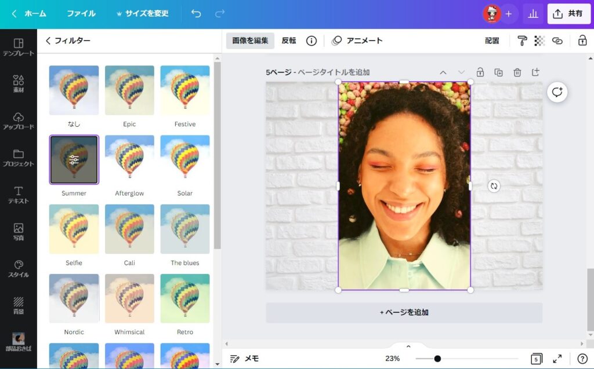The height and width of the screenshot is (369, 594).
Task: Click 反転 flip option
Action: pyautogui.click(x=289, y=41)
